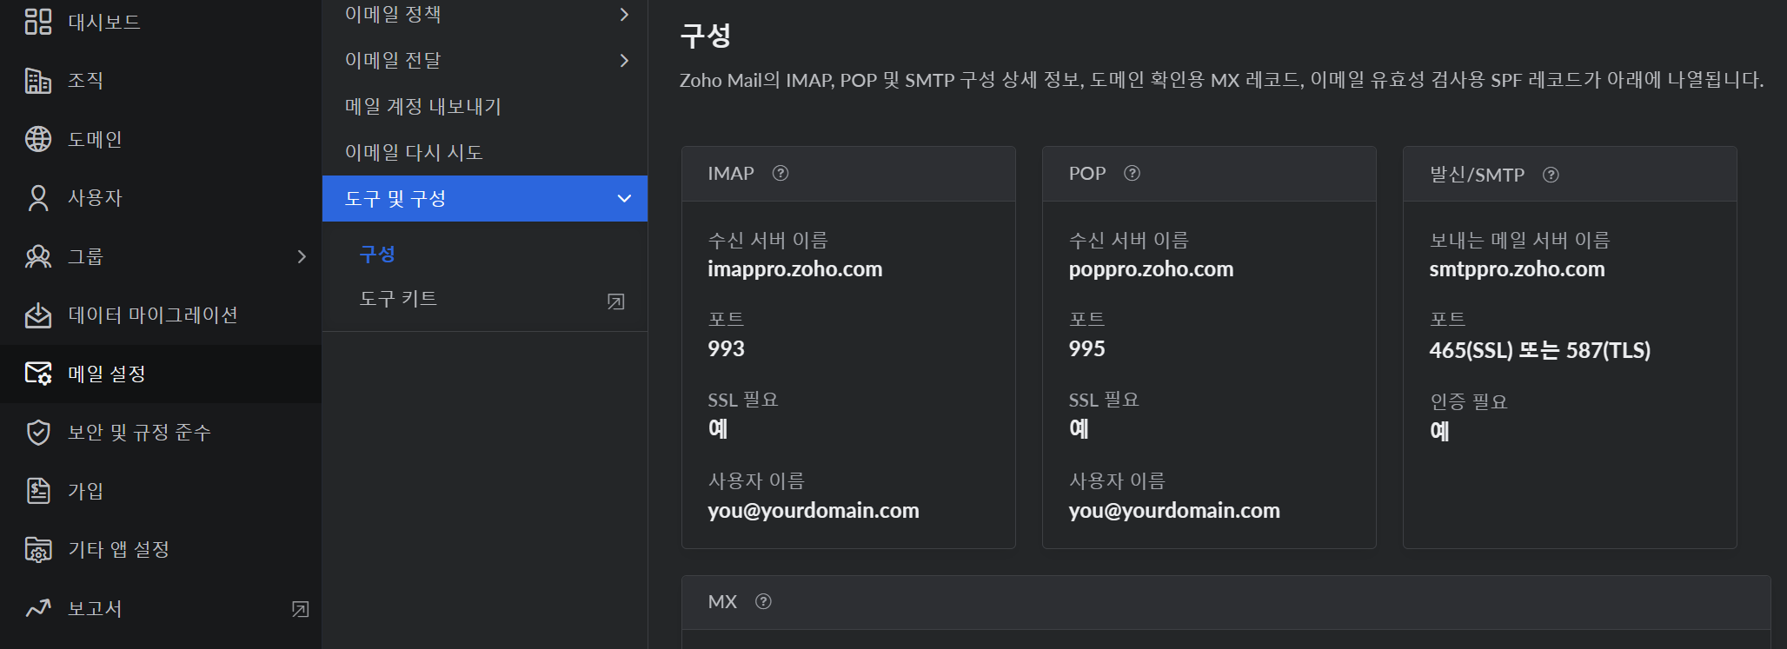1787x649 pixels.
Task: Open the POP help question icon
Action: (x=1132, y=173)
